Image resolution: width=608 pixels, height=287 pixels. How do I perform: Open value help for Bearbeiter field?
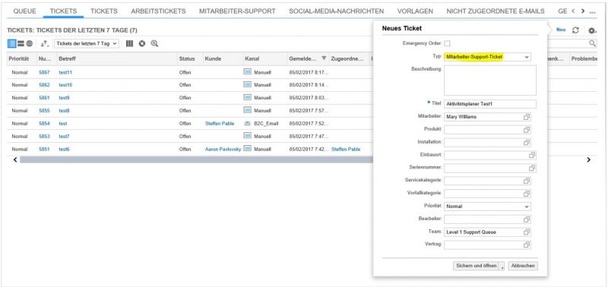[x=527, y=219]
